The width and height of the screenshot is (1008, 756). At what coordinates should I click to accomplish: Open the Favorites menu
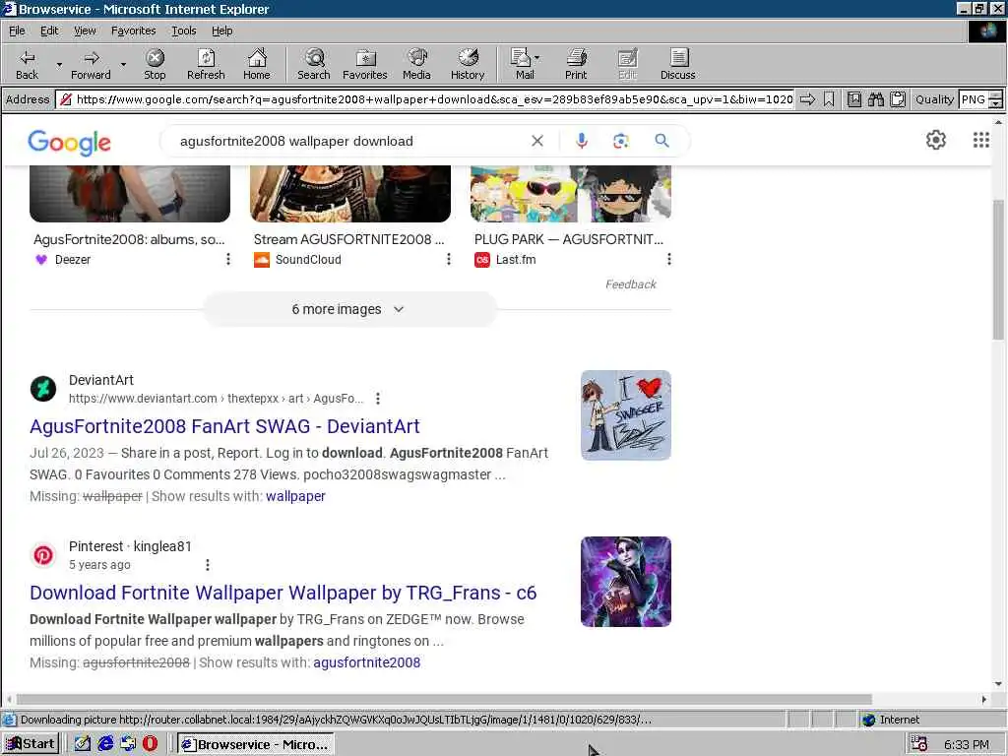pyautogui.click(x=133, y=31)
